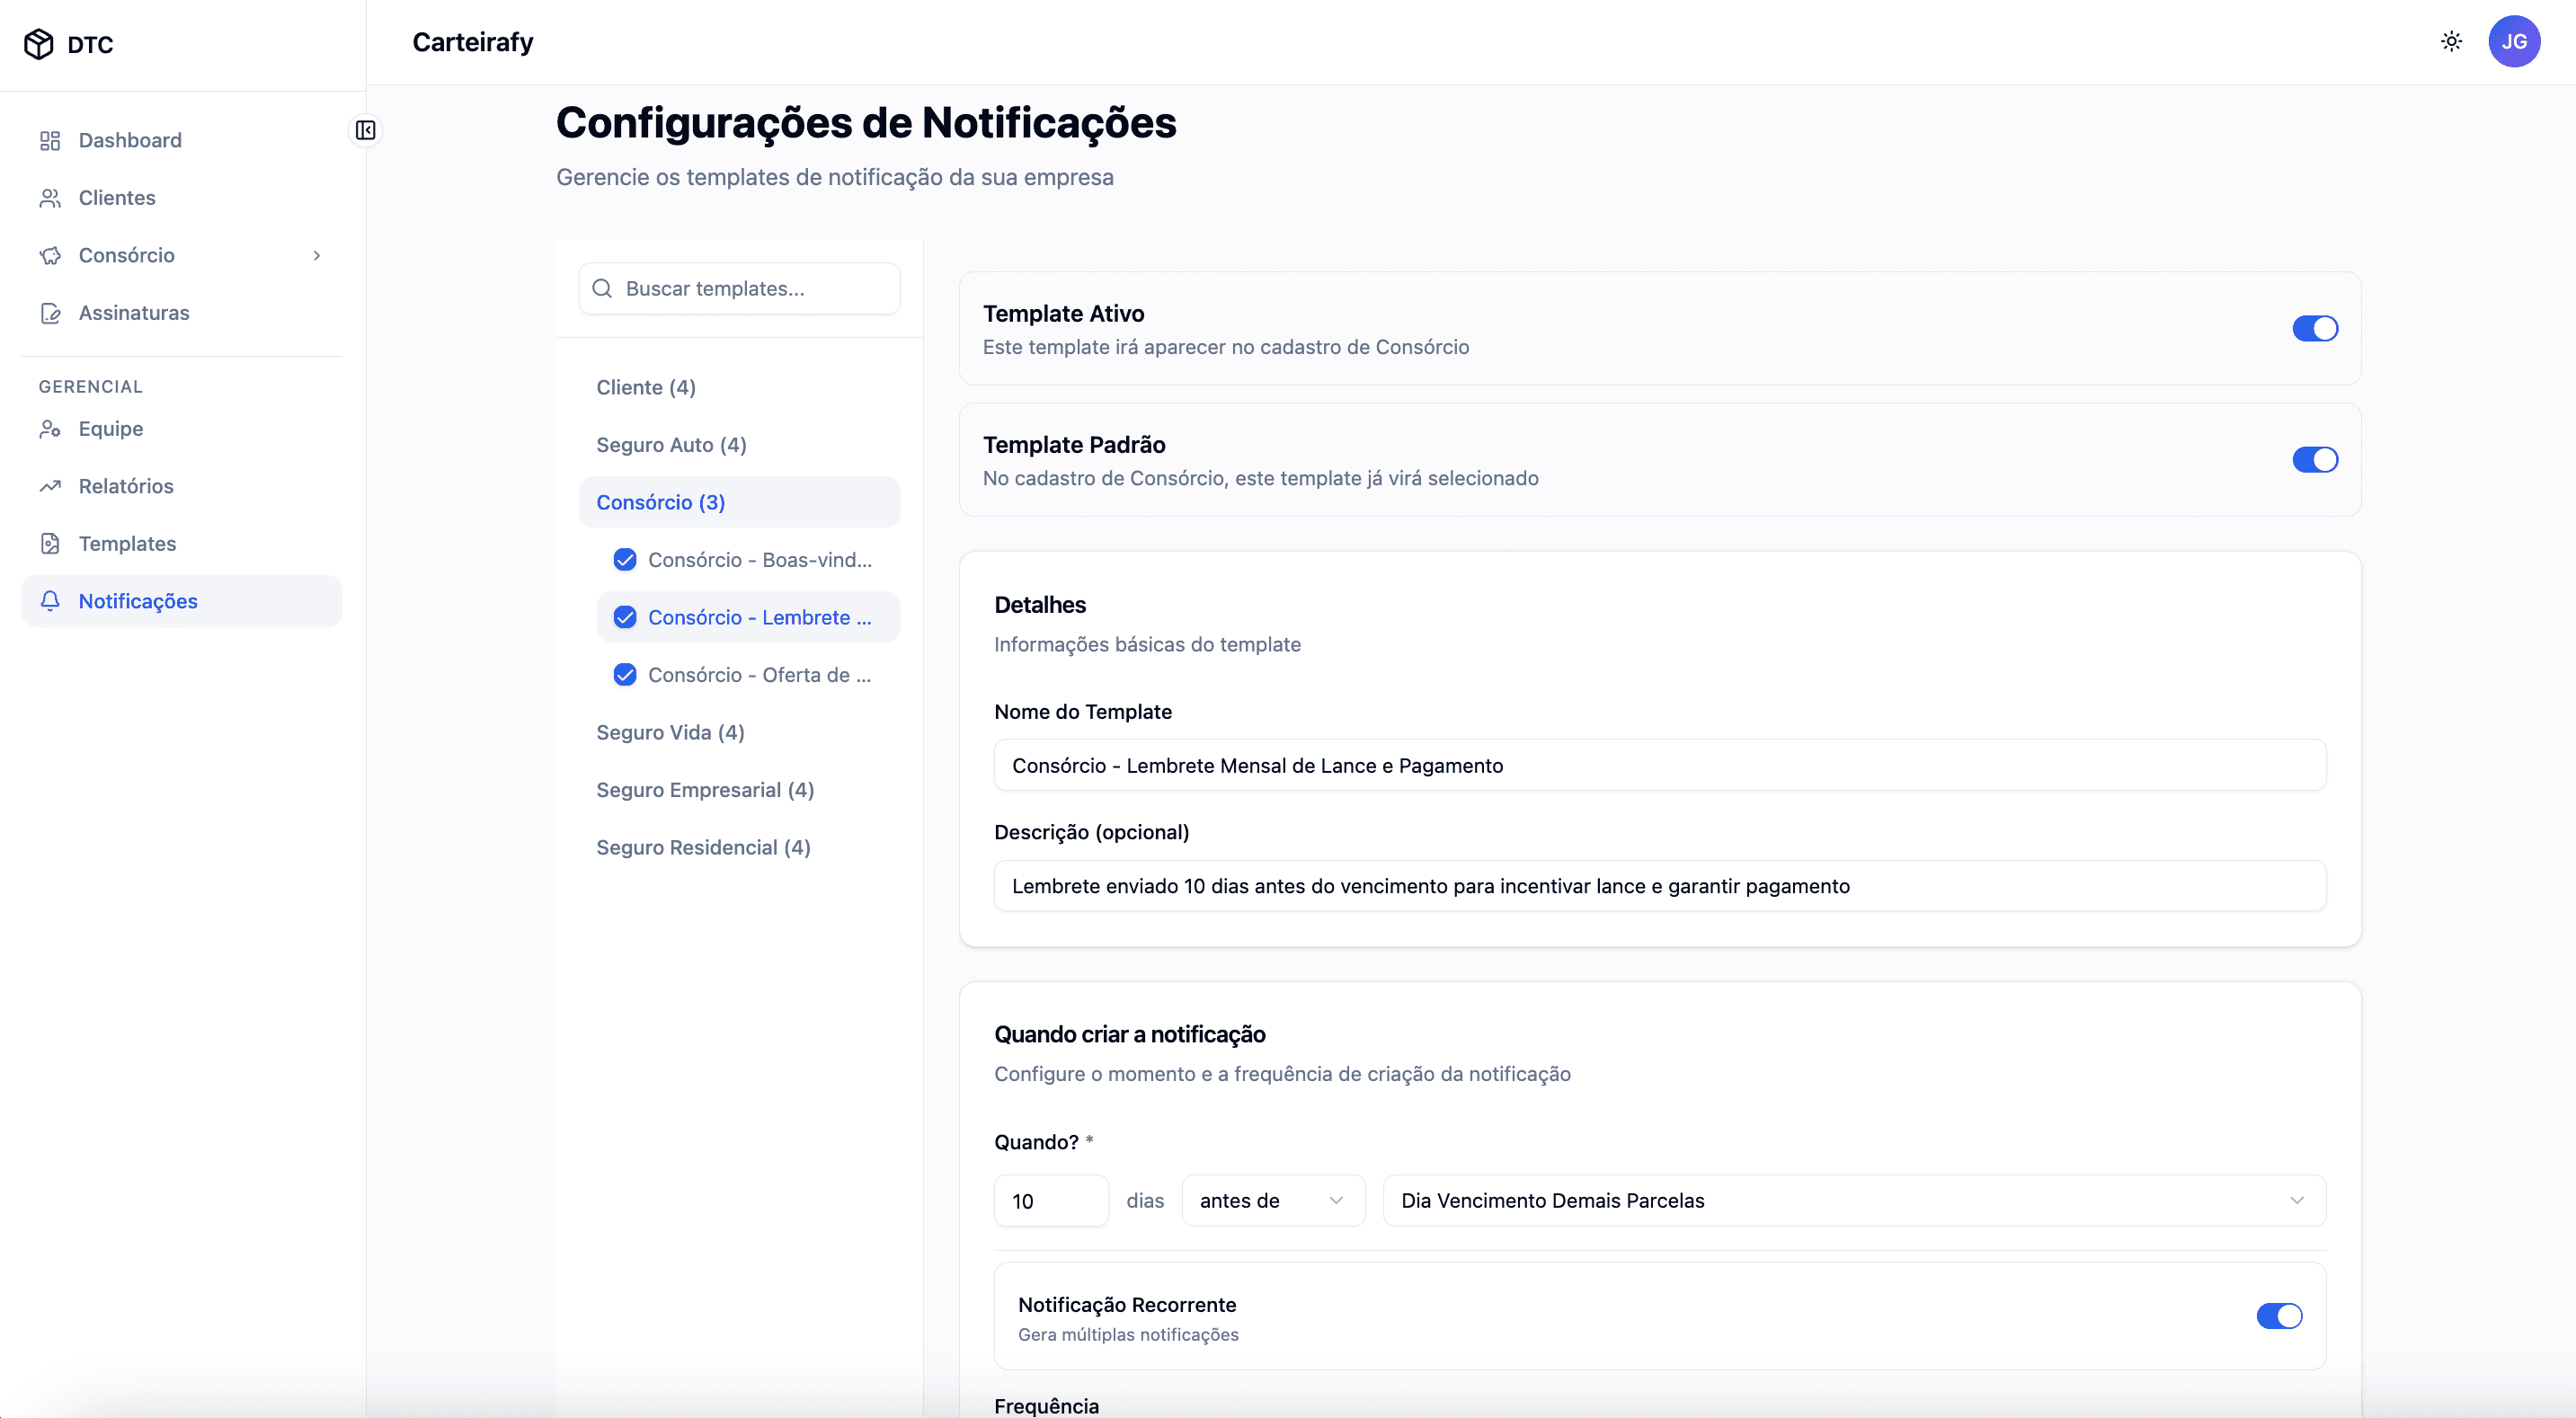Click the DTC cube logo

(x=39, y=43)
